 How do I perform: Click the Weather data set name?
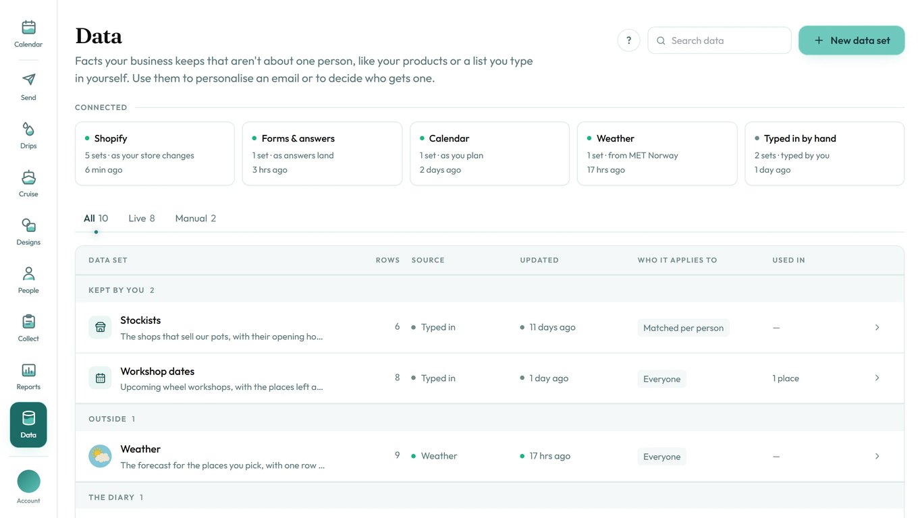[140, 449]
